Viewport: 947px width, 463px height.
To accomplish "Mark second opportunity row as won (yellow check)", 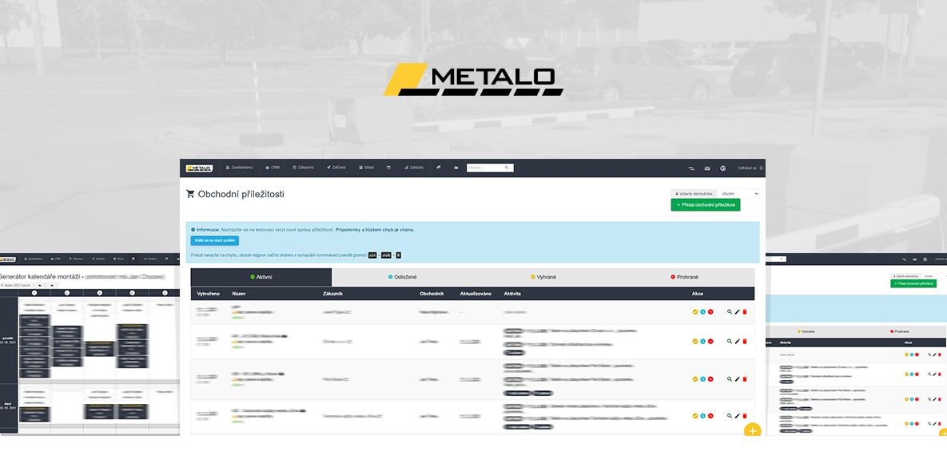I will 695,341.
